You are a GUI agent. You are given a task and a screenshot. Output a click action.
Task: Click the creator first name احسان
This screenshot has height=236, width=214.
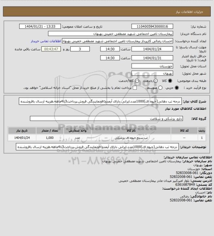coord(200,193)
